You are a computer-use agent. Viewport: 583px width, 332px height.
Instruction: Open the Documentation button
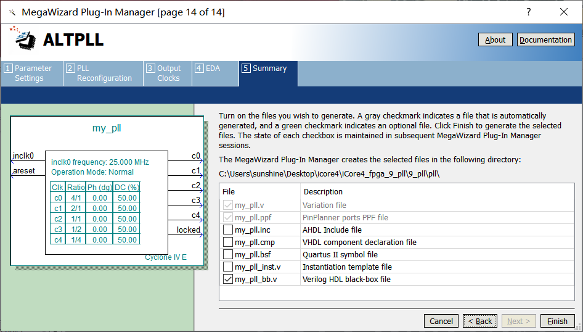[x=545, y=39]
